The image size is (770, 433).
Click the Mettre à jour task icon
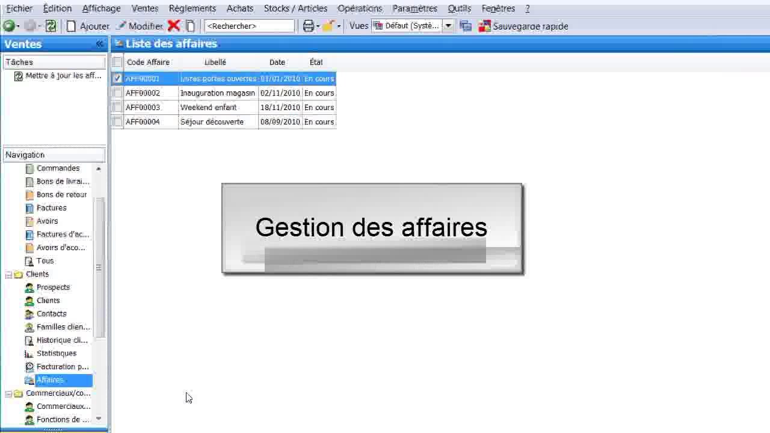[x=18, y=76]
